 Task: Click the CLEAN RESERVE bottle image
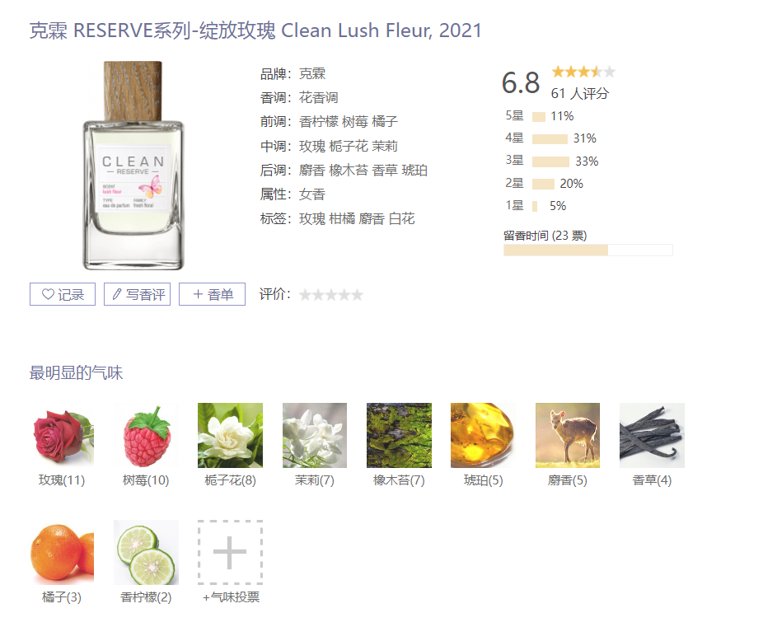click(x=133, y=166)
